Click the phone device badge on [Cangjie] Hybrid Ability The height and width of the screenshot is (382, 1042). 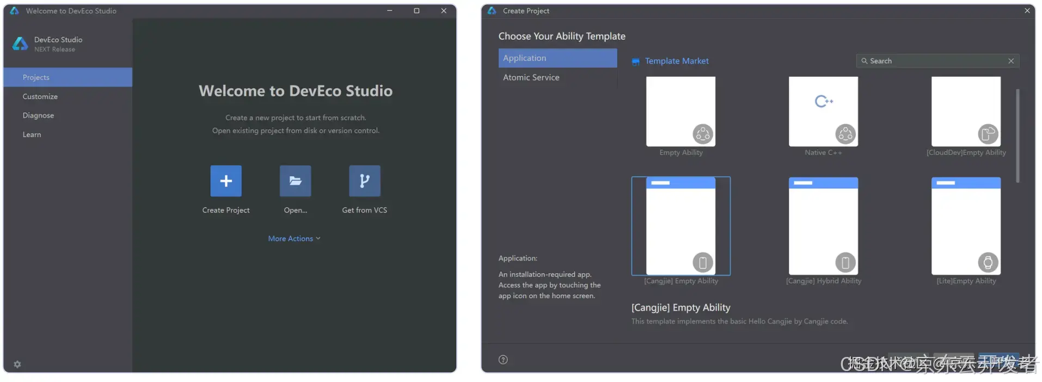click(845, 263)
